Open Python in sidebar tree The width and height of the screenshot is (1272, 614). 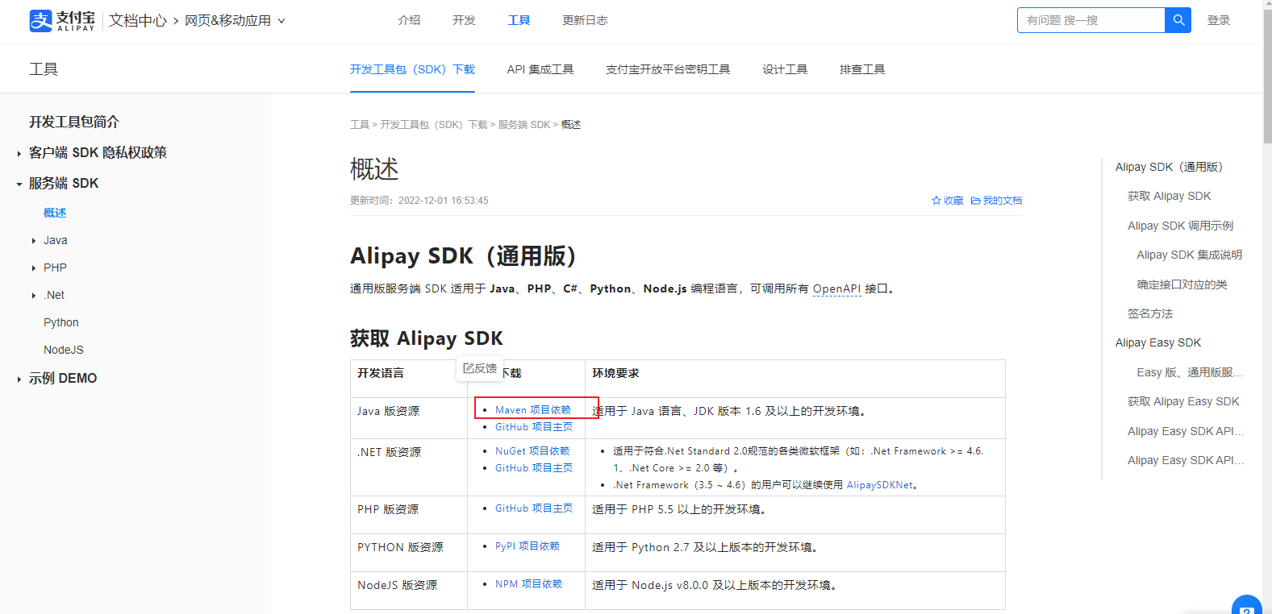tap(61, 322)
